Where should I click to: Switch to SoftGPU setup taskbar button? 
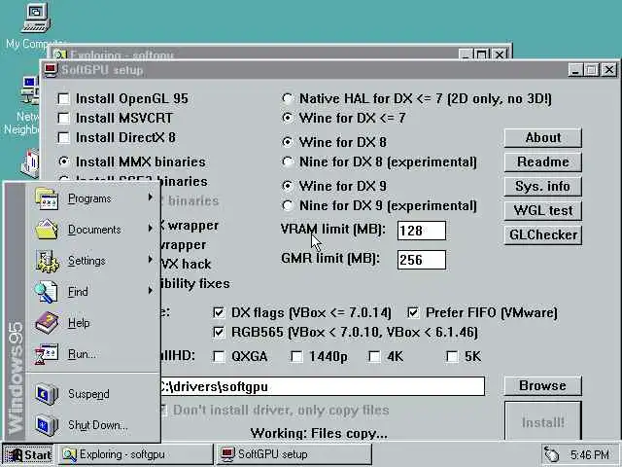294,454
